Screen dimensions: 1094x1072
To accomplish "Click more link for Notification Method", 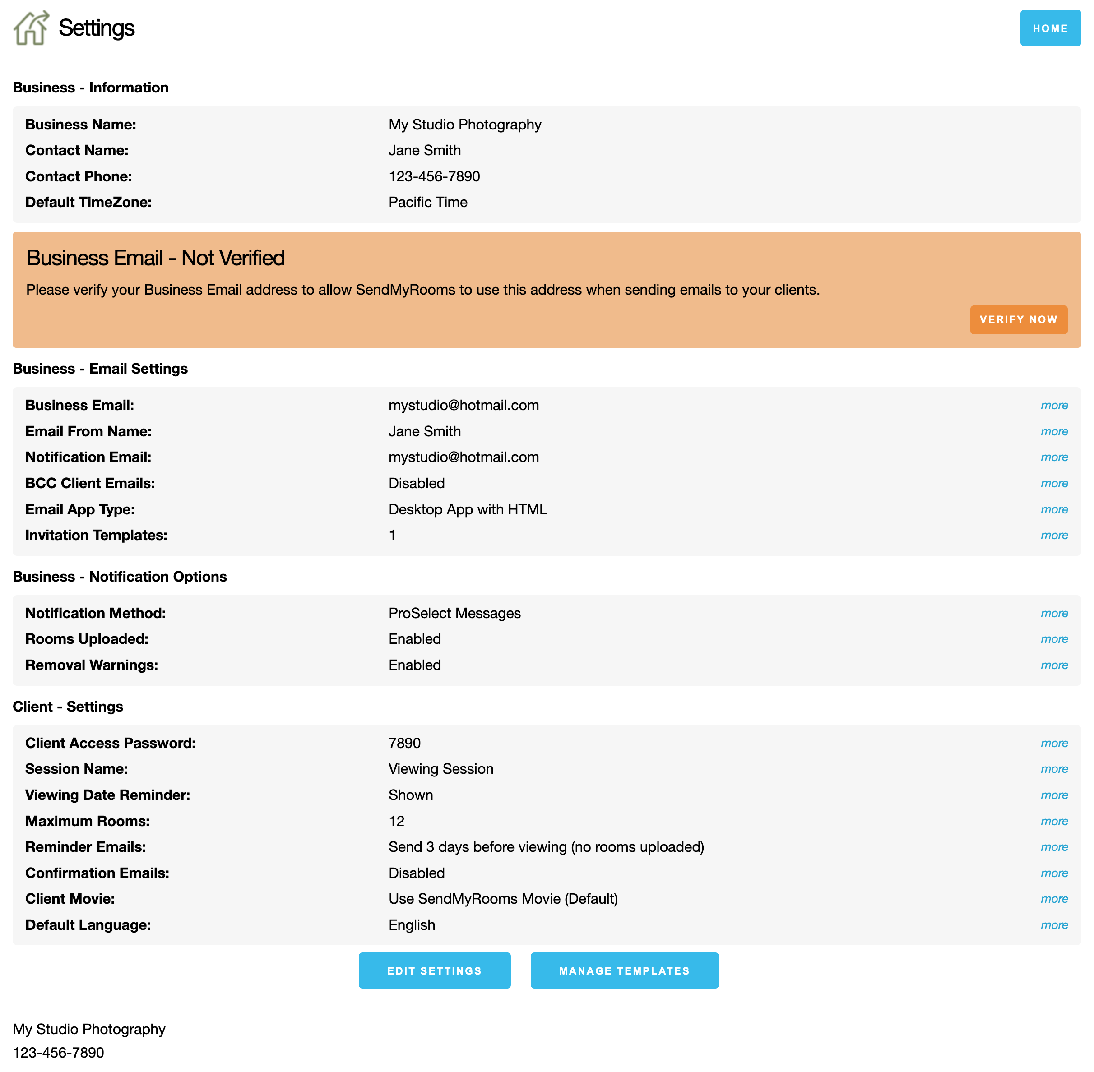I will [1053, 613].
